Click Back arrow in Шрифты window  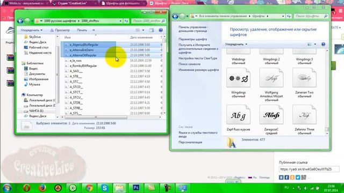[x=175, y=16]
